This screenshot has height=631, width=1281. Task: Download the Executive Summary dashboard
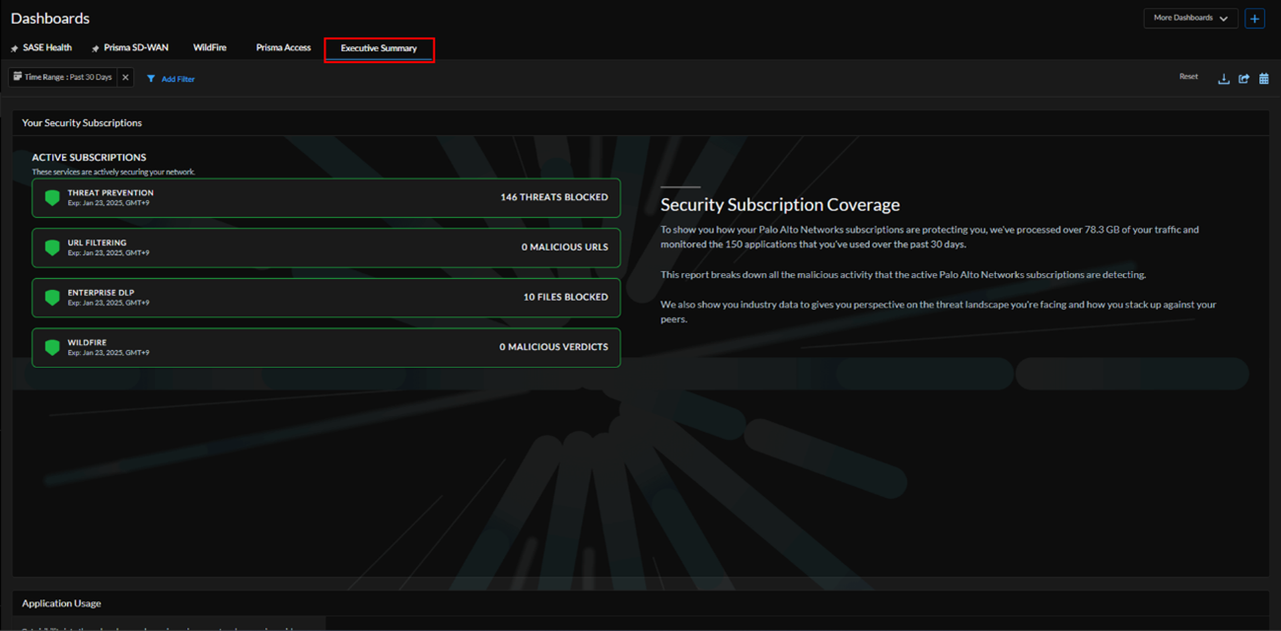[x=1224, y=79]
